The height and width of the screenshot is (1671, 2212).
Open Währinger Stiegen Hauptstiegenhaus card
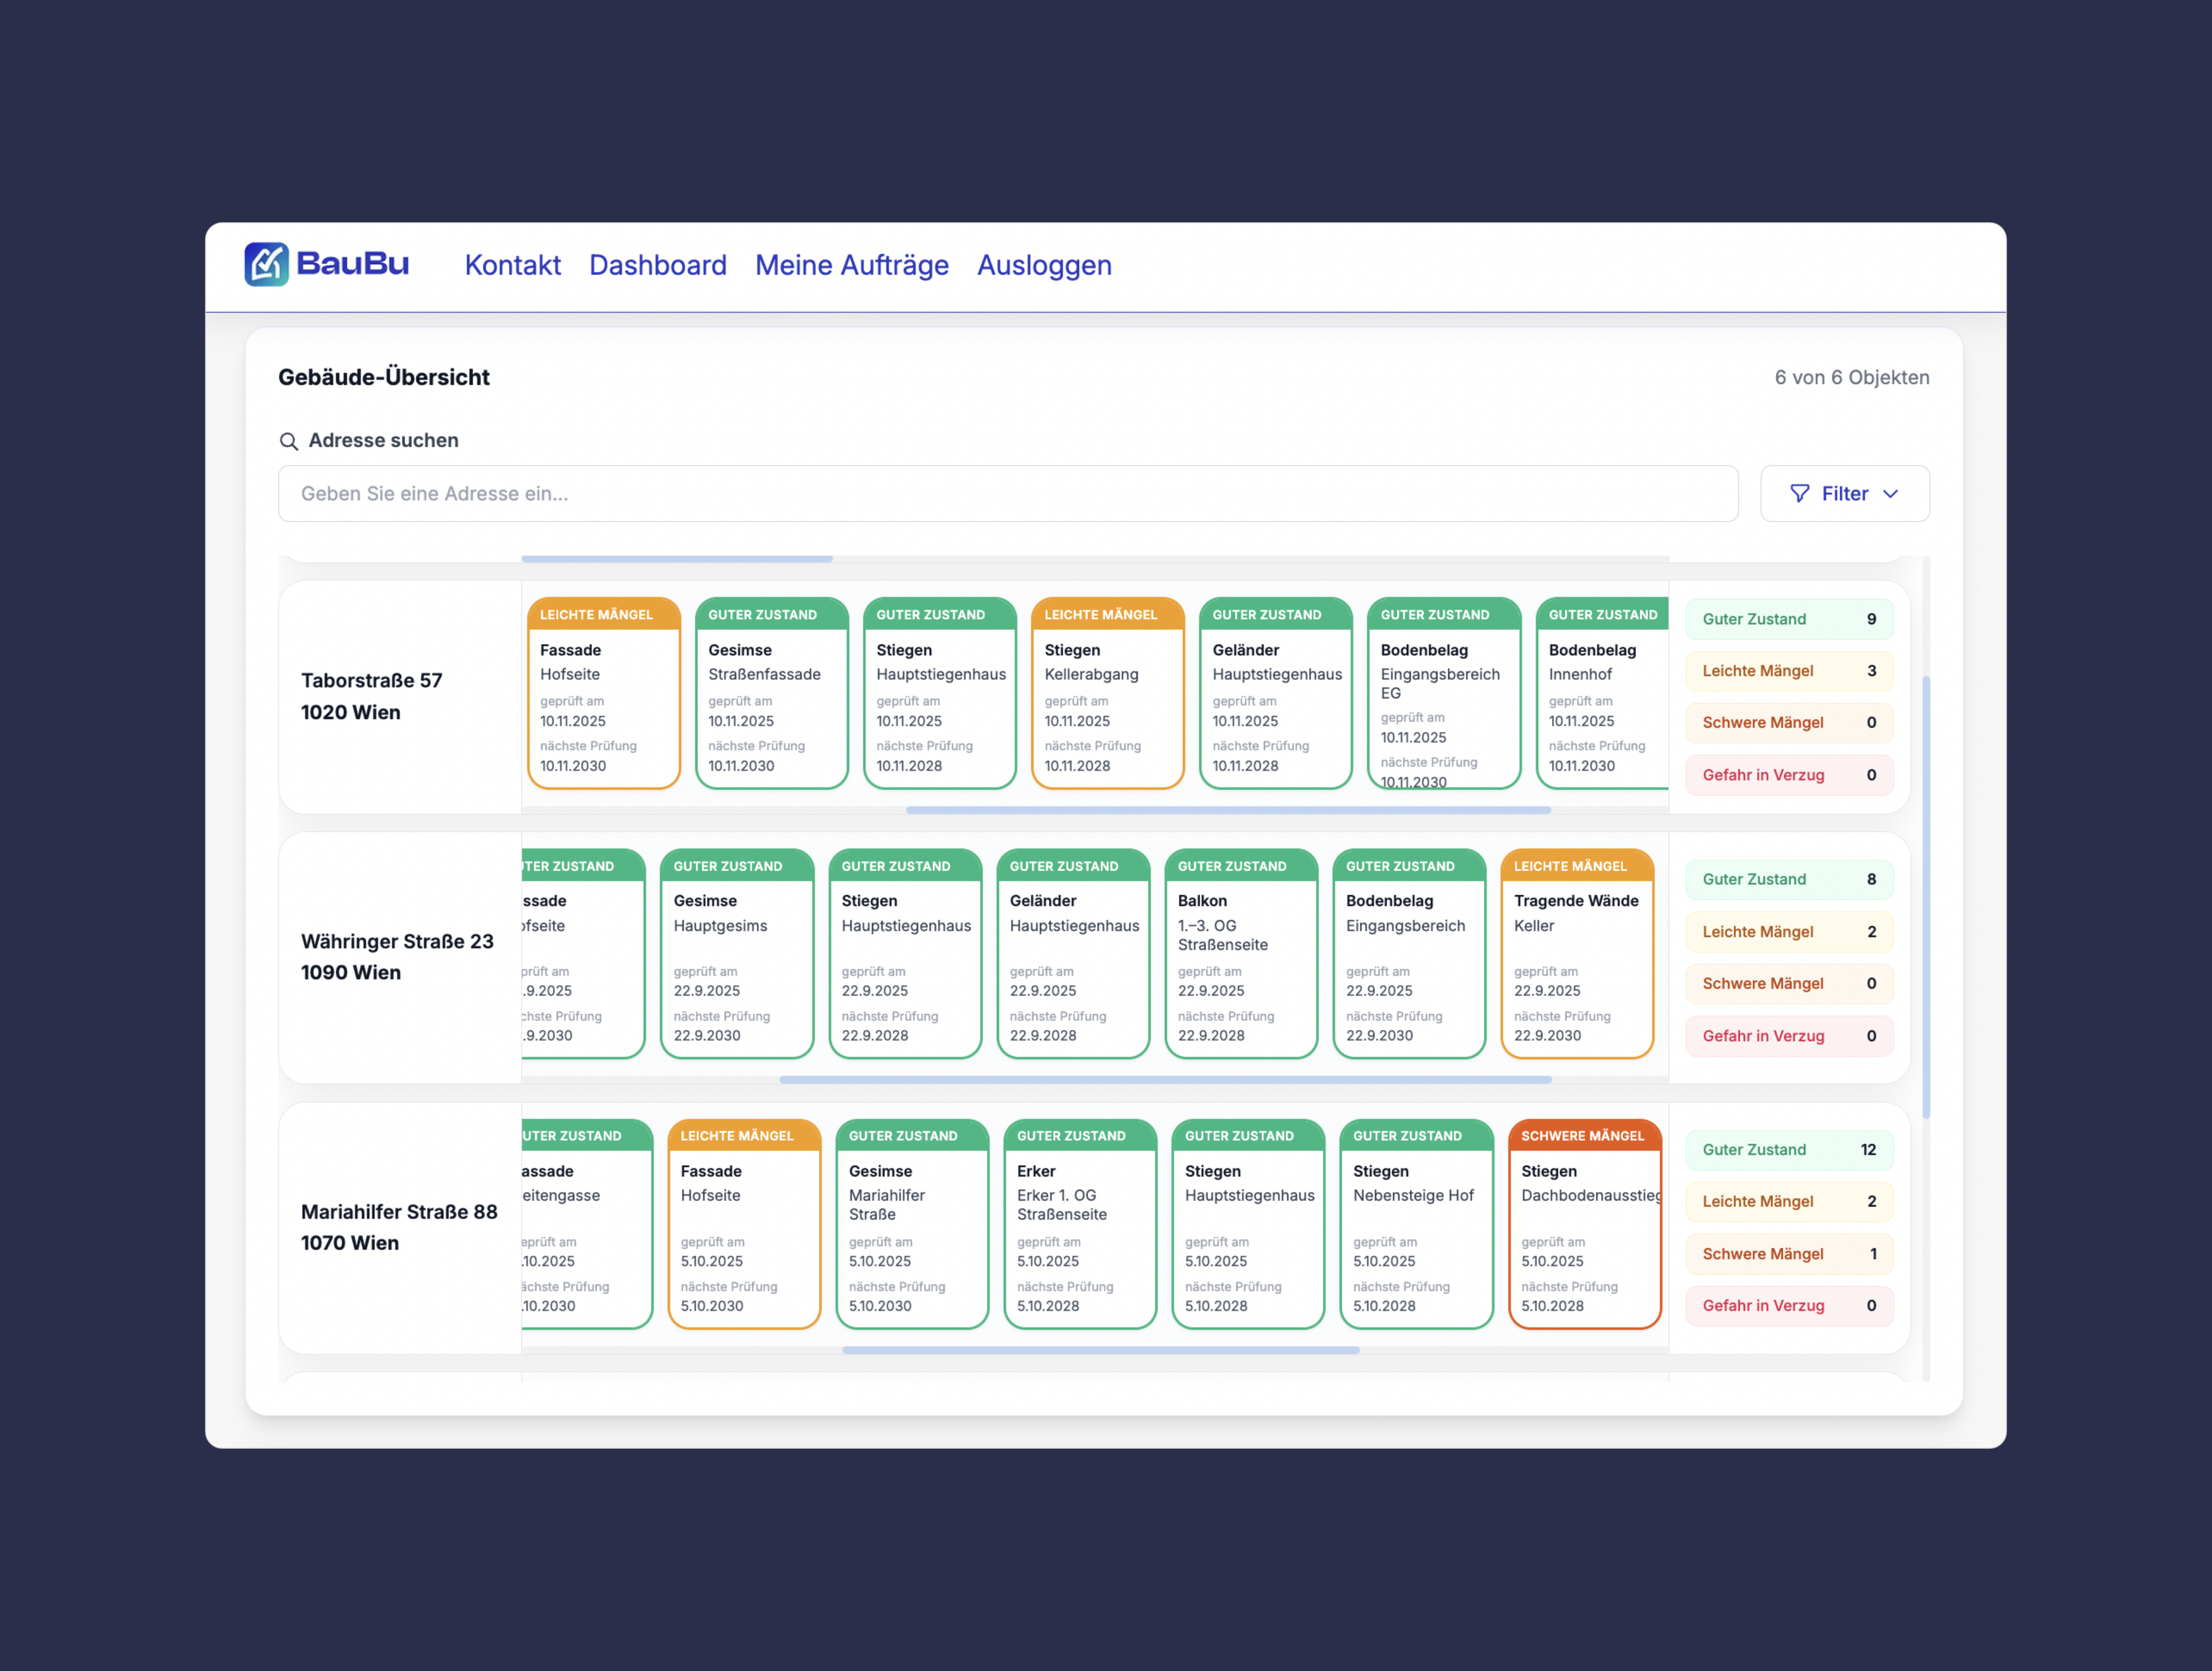point(905,954)
